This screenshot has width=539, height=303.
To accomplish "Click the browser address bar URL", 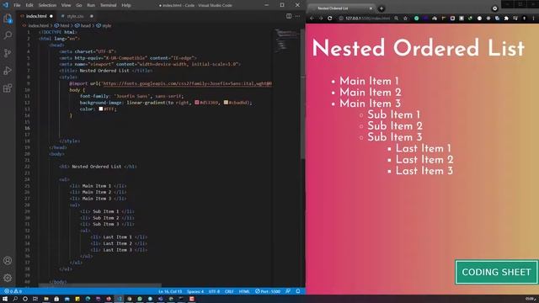I will 368,19.
